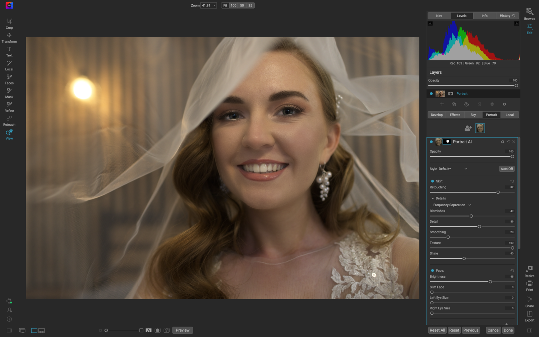Screen dimensions: 539x337
Task: Open the Browse module
Action: [x=529, y=12]
